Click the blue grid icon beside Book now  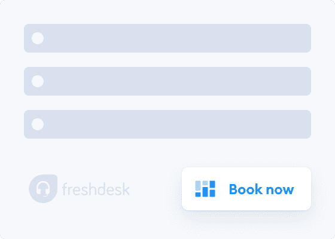[x=205, y=189]
